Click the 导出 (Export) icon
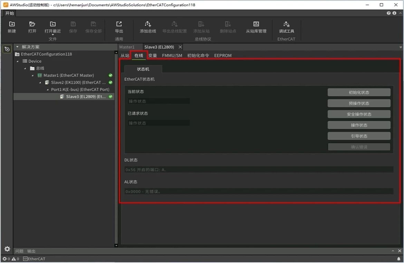 (119, 24)
